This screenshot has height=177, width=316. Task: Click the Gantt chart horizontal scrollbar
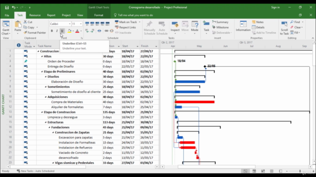pos(216,167)
